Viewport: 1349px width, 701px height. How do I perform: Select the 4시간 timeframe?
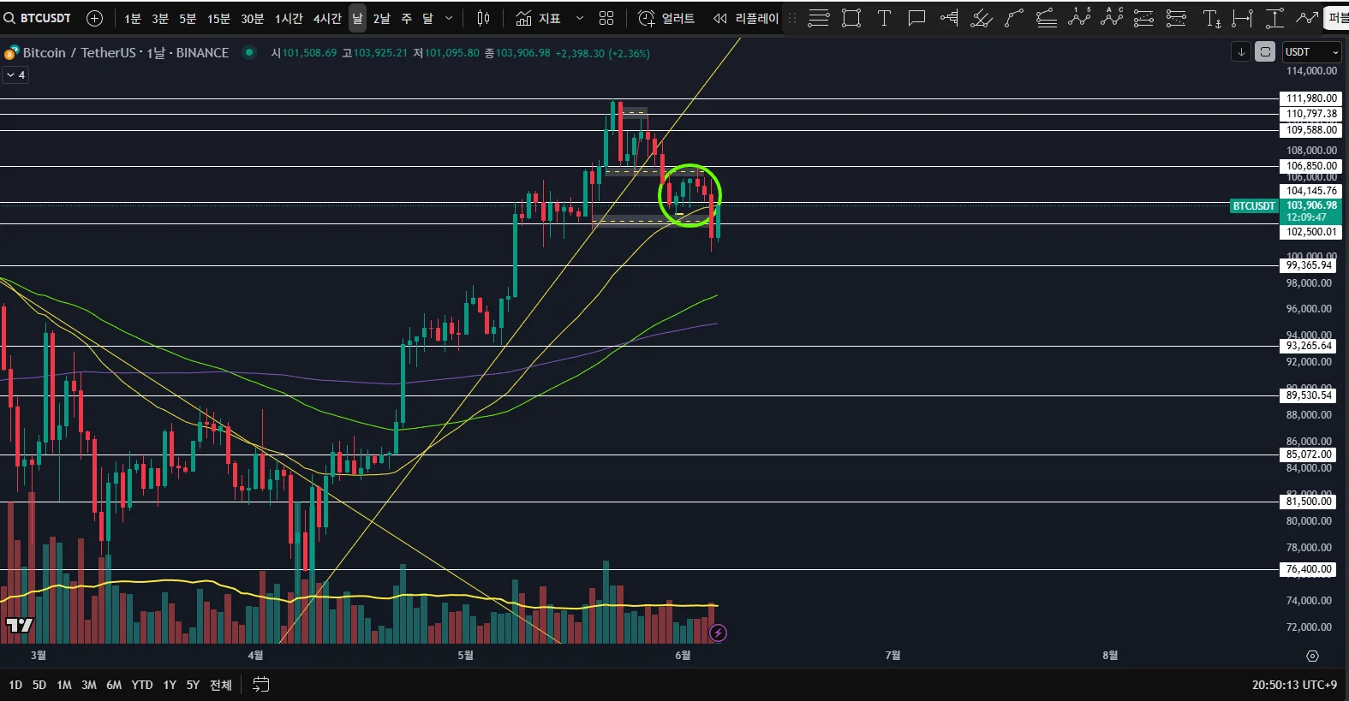point(327,18)
